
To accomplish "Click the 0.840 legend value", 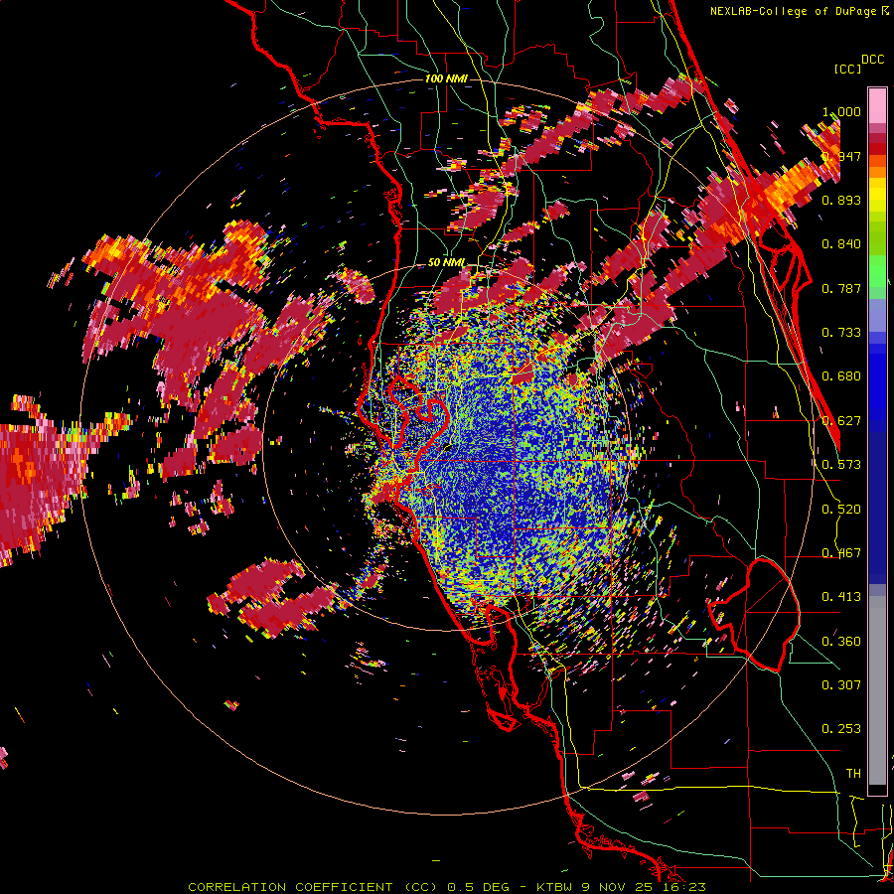I will click(841, 244).
